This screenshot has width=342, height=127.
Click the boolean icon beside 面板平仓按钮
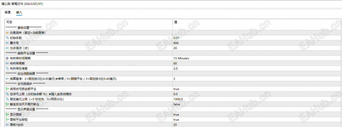coord(7,120)
